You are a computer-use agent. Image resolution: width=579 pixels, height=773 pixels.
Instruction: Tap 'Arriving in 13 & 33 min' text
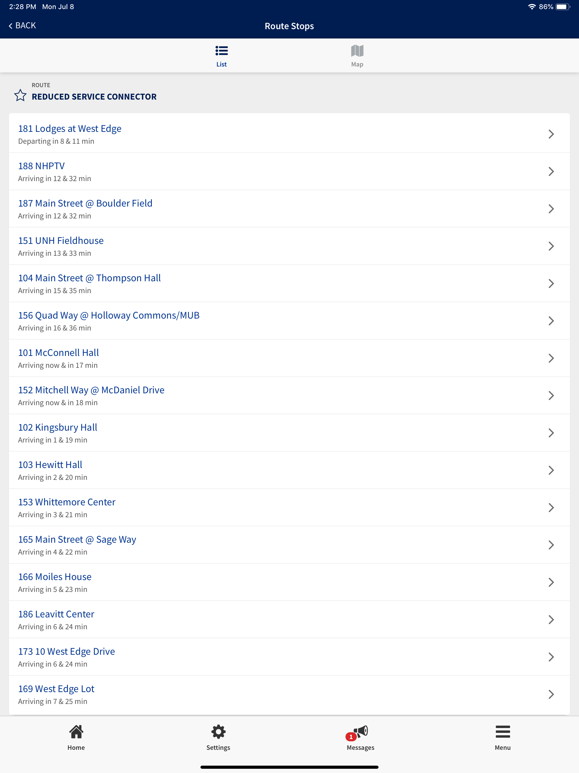pos(55,253)
